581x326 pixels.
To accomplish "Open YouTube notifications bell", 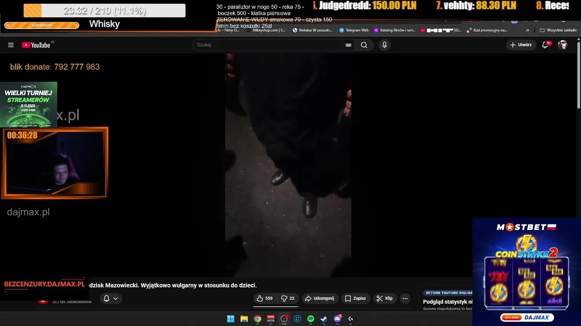I will 546,45.
